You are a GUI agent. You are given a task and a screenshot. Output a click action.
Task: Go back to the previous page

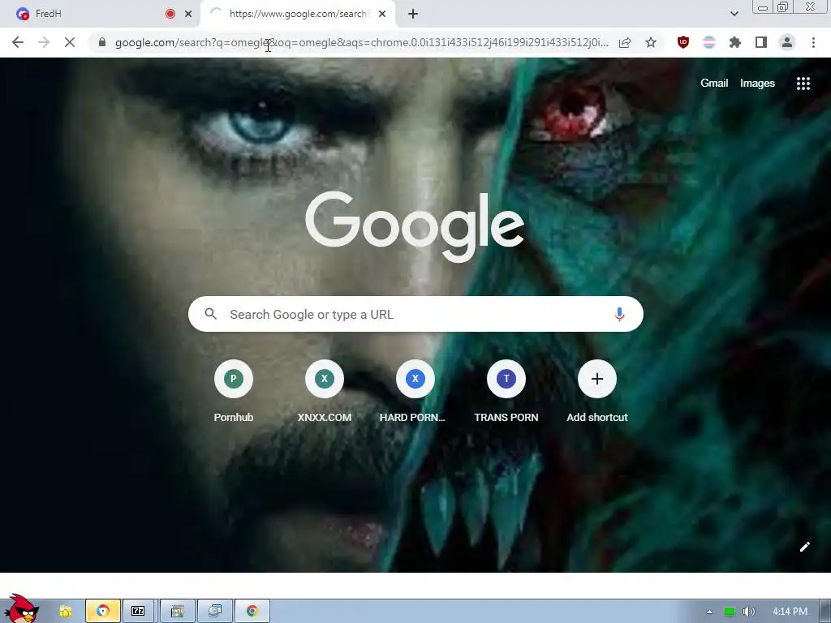(x=18, y=42)
